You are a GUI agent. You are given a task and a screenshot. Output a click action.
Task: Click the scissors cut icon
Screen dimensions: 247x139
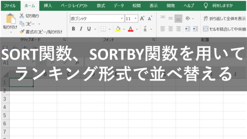coord(22,16)
